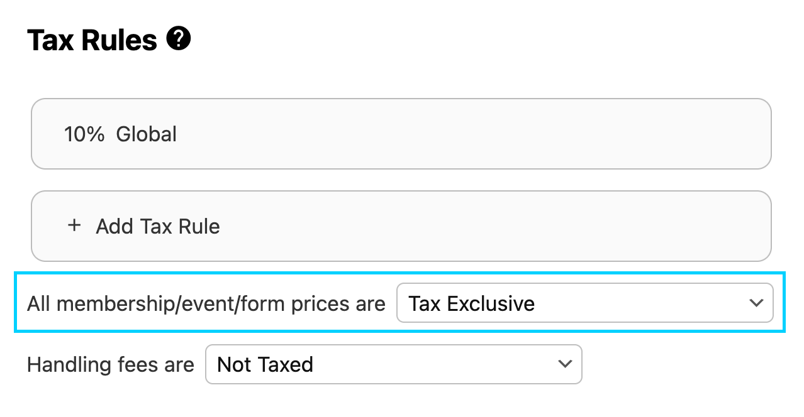Click the Tax Rules heading text
The height and width of the screenshot is (417, 804).
(x=92, y=41)
